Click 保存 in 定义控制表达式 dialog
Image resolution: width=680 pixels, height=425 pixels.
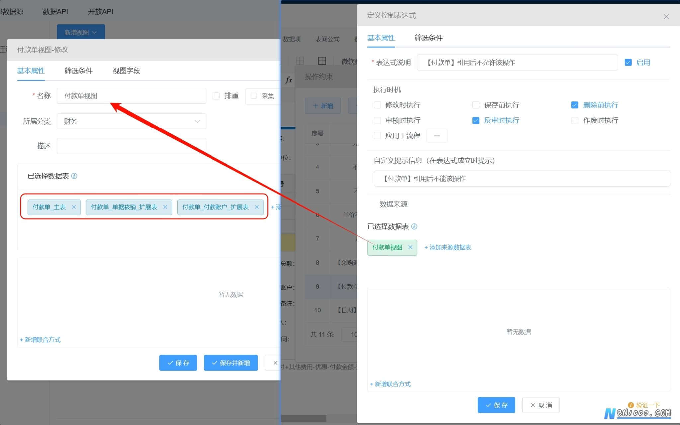(496, 405)
